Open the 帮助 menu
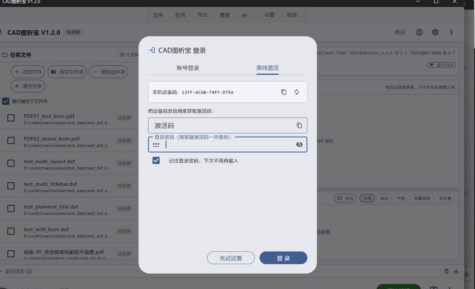Screen dimensions: 475x289 tap(292, 15)
